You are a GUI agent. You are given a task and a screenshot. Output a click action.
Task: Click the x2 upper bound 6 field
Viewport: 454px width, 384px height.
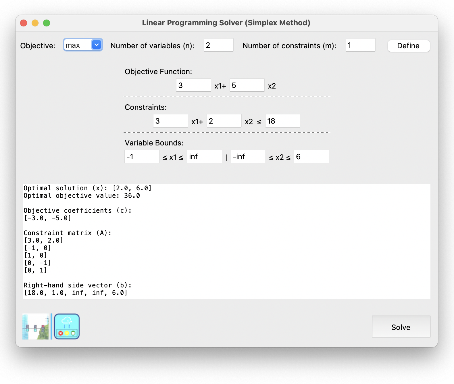311,157
